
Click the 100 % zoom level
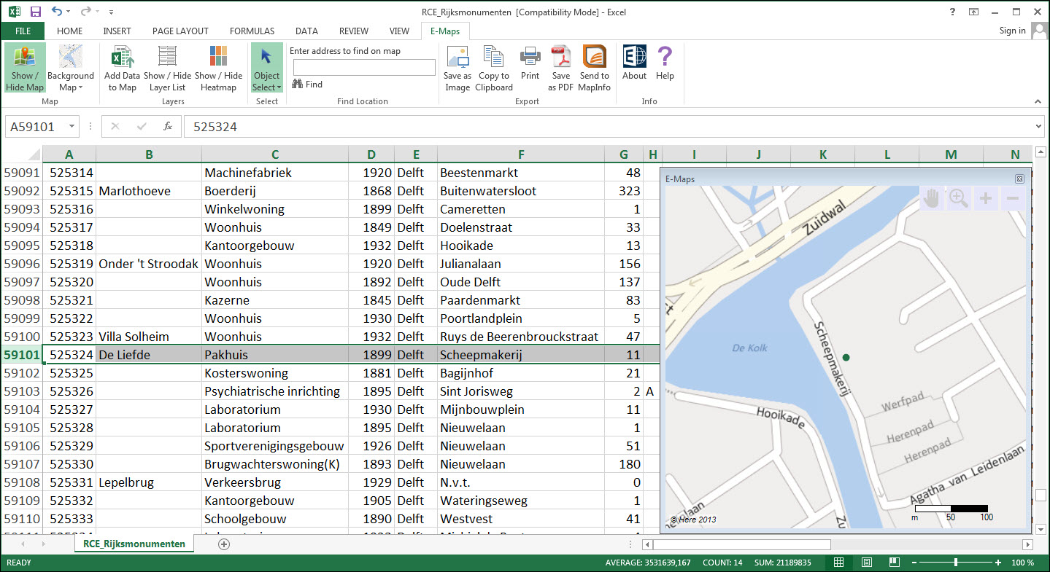pos(1022,563)
